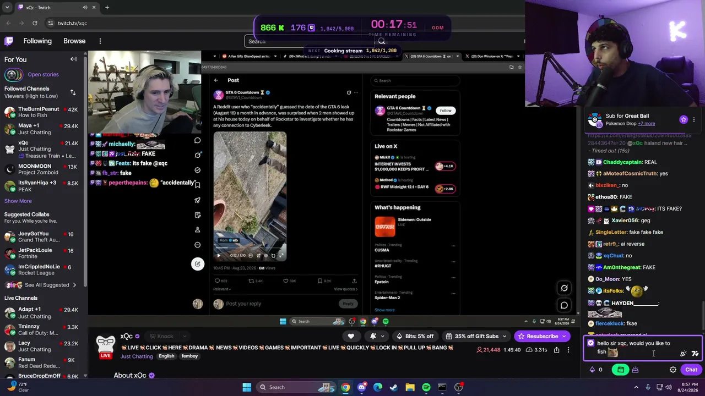Open stories from the sidebar

pos(43,75)
